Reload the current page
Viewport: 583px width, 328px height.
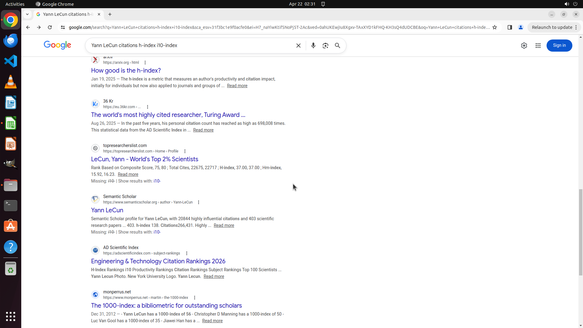(x=50, y=27)
